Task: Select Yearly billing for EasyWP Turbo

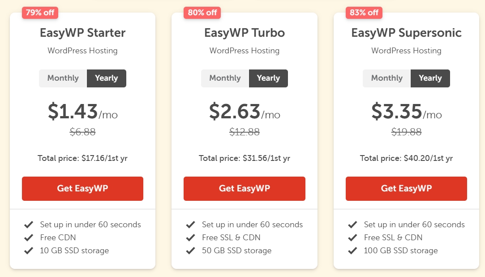Action: [268, 78]
